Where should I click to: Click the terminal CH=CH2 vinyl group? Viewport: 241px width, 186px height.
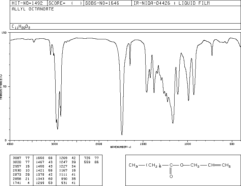[x=219, y=165]
